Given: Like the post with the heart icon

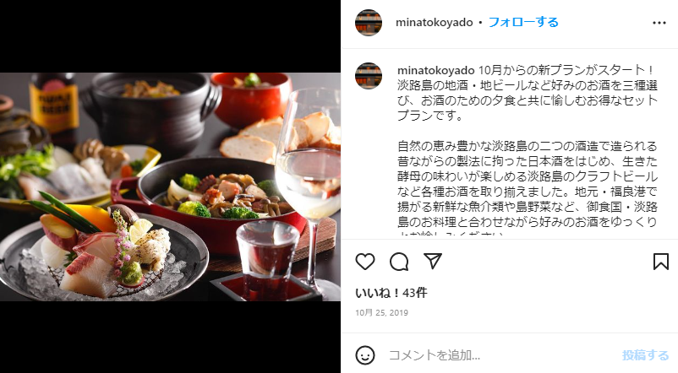Looking at the screenshot, I should [x=365, y=262].
